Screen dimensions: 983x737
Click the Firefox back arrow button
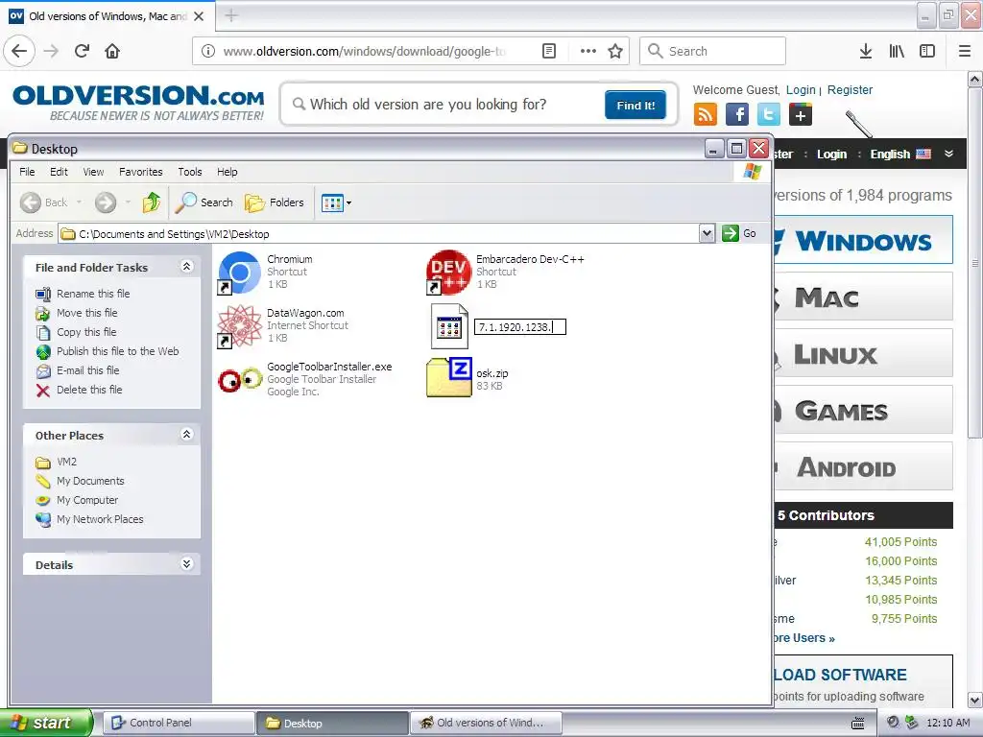pyautogui.click(x=19, y=51)
